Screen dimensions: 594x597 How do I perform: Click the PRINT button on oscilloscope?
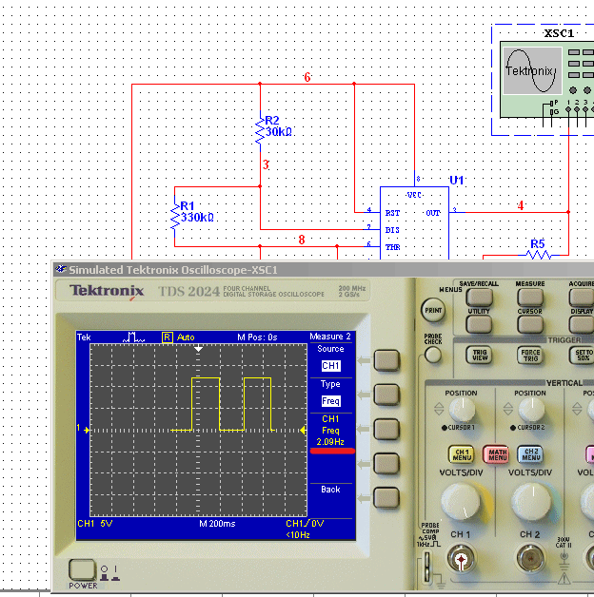433,310
